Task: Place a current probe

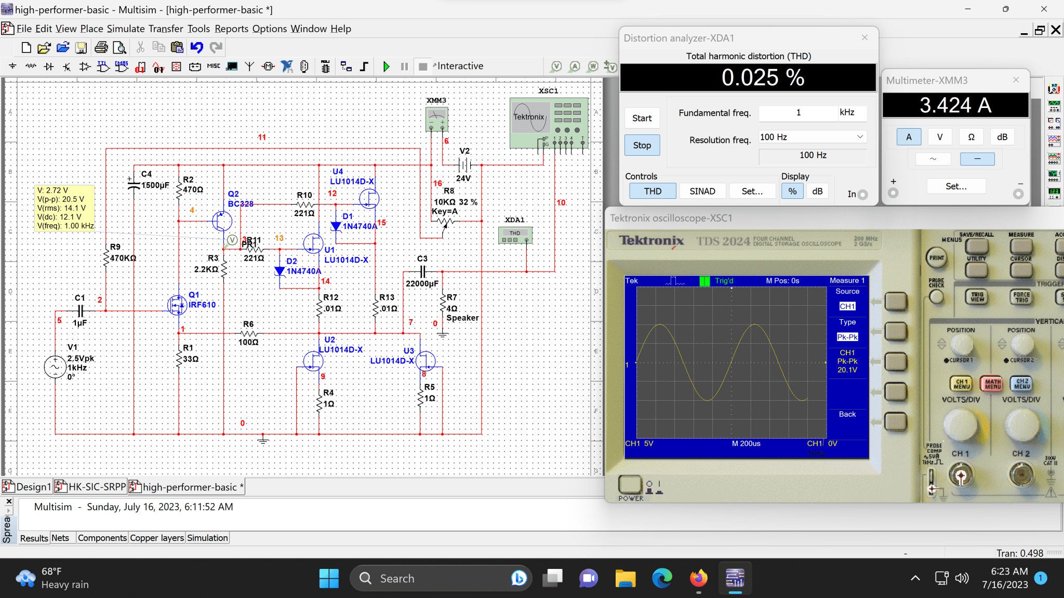Action: click(x=575, y=66)
